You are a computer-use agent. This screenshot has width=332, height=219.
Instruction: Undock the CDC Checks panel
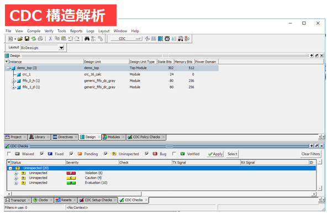(x=317, y=146)
